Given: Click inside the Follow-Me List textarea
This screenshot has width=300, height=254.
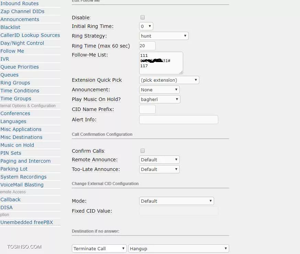Looking at the screenshot, I should [x=161, y=63].
